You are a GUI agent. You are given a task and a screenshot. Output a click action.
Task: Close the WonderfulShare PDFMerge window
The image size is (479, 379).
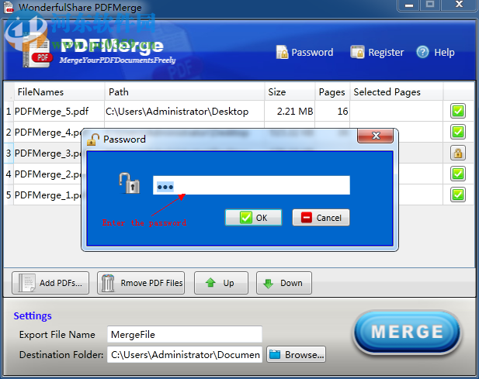pos(459,5)
